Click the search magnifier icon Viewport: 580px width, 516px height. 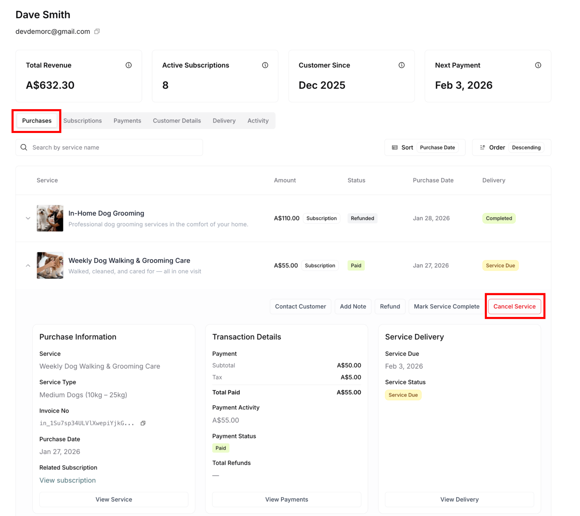(24, 147)
